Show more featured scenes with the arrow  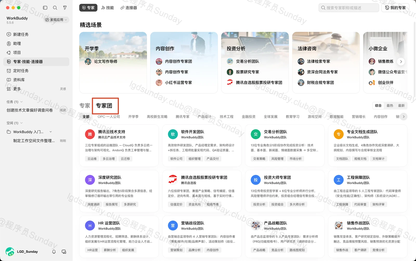401,62
